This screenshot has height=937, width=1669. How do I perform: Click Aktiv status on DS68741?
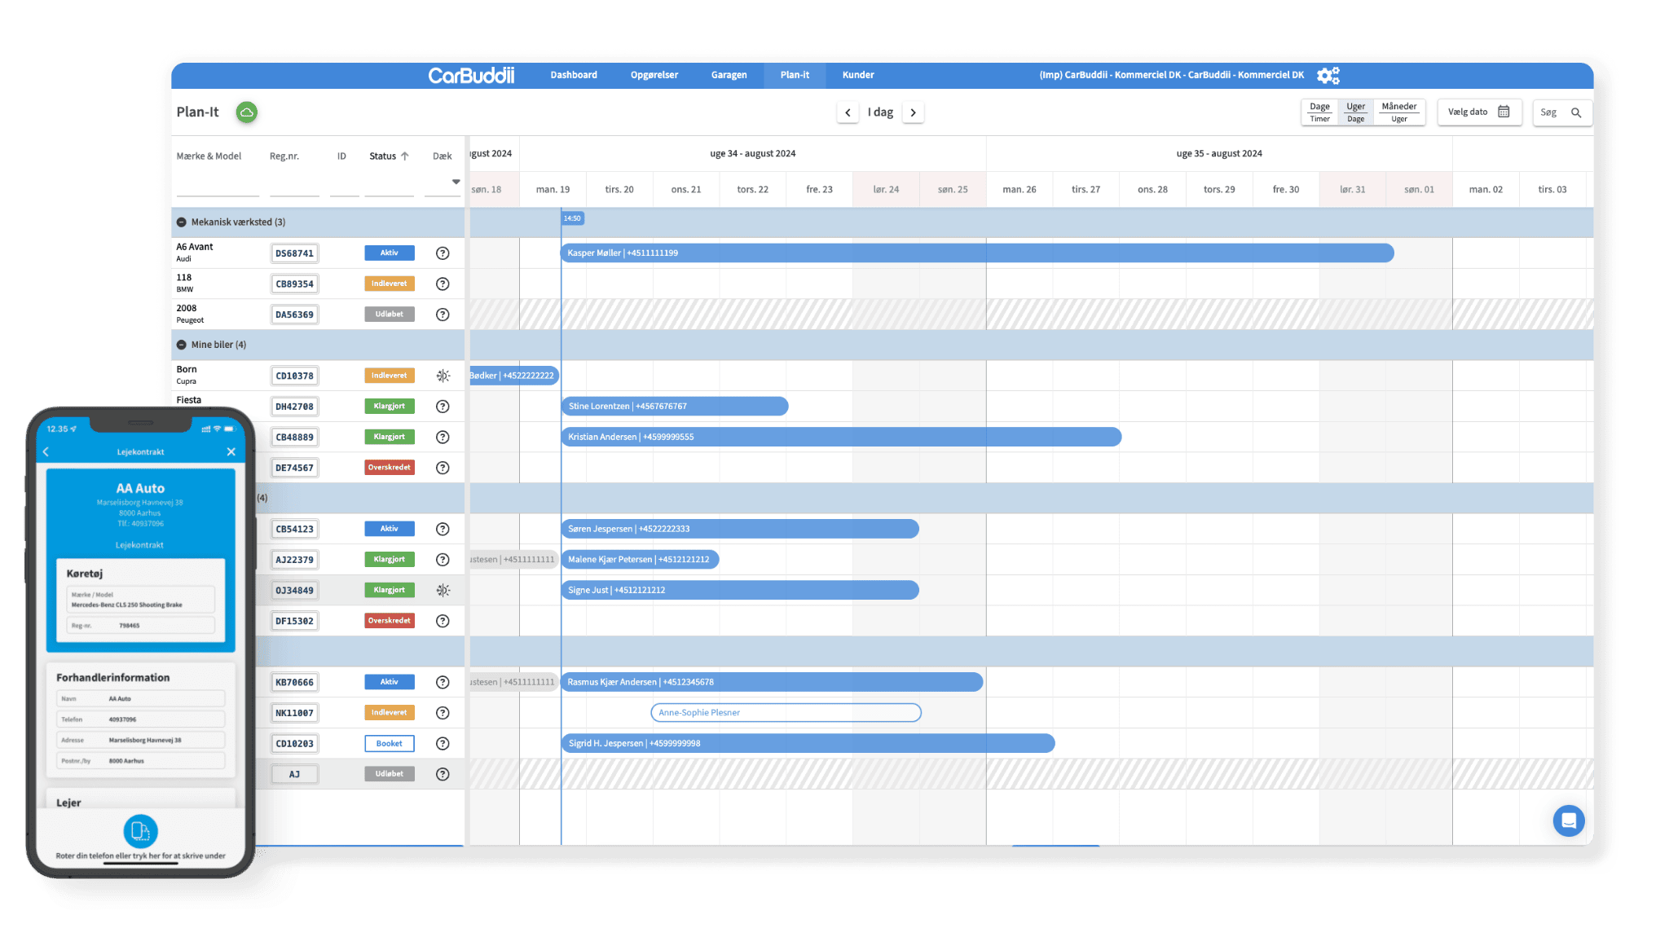[x=390, y=253]
